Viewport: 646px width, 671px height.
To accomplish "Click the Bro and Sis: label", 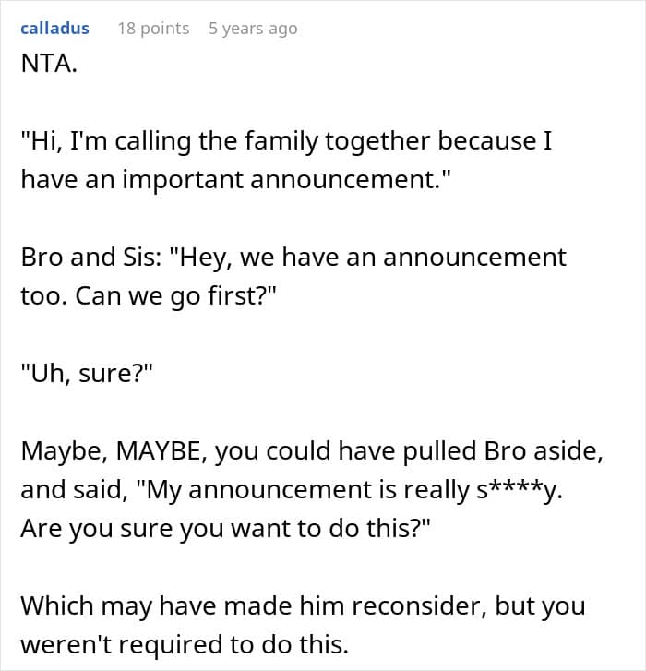I will point(90,258).
